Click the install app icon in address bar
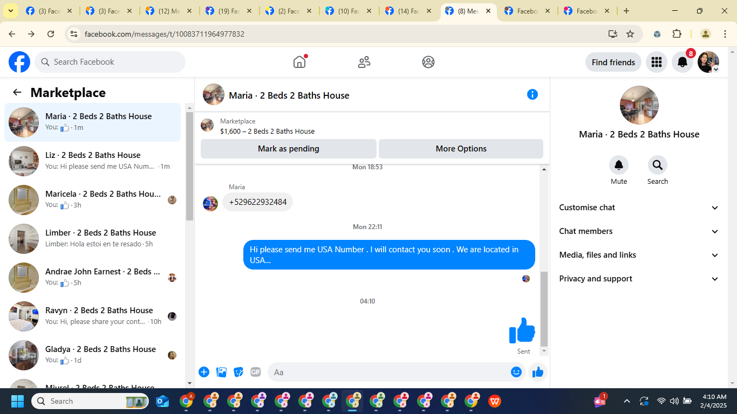Screen dimensions: 737x414 [x=613, y=34]
